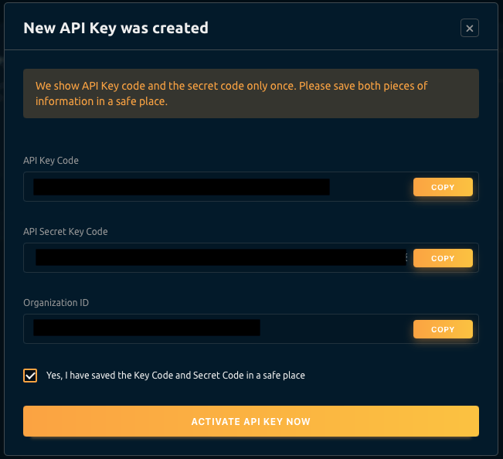Image resolution: width=503 pixels, height=459 pixels.
Task: Click the 'Organization ID' field label
Action: pyautogui.click(x=56, y=303)
